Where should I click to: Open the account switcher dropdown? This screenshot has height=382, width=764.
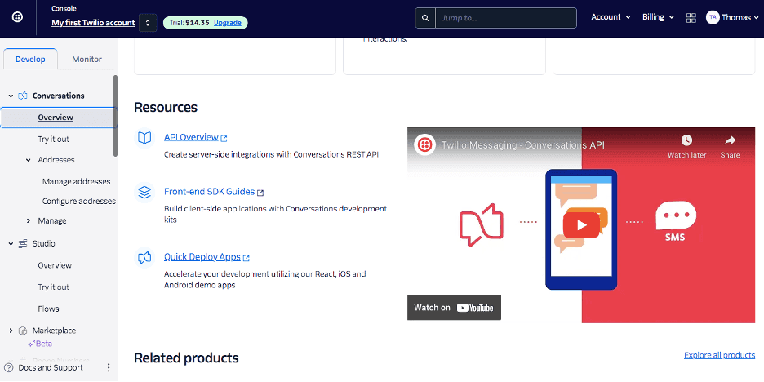coord(148,23)
